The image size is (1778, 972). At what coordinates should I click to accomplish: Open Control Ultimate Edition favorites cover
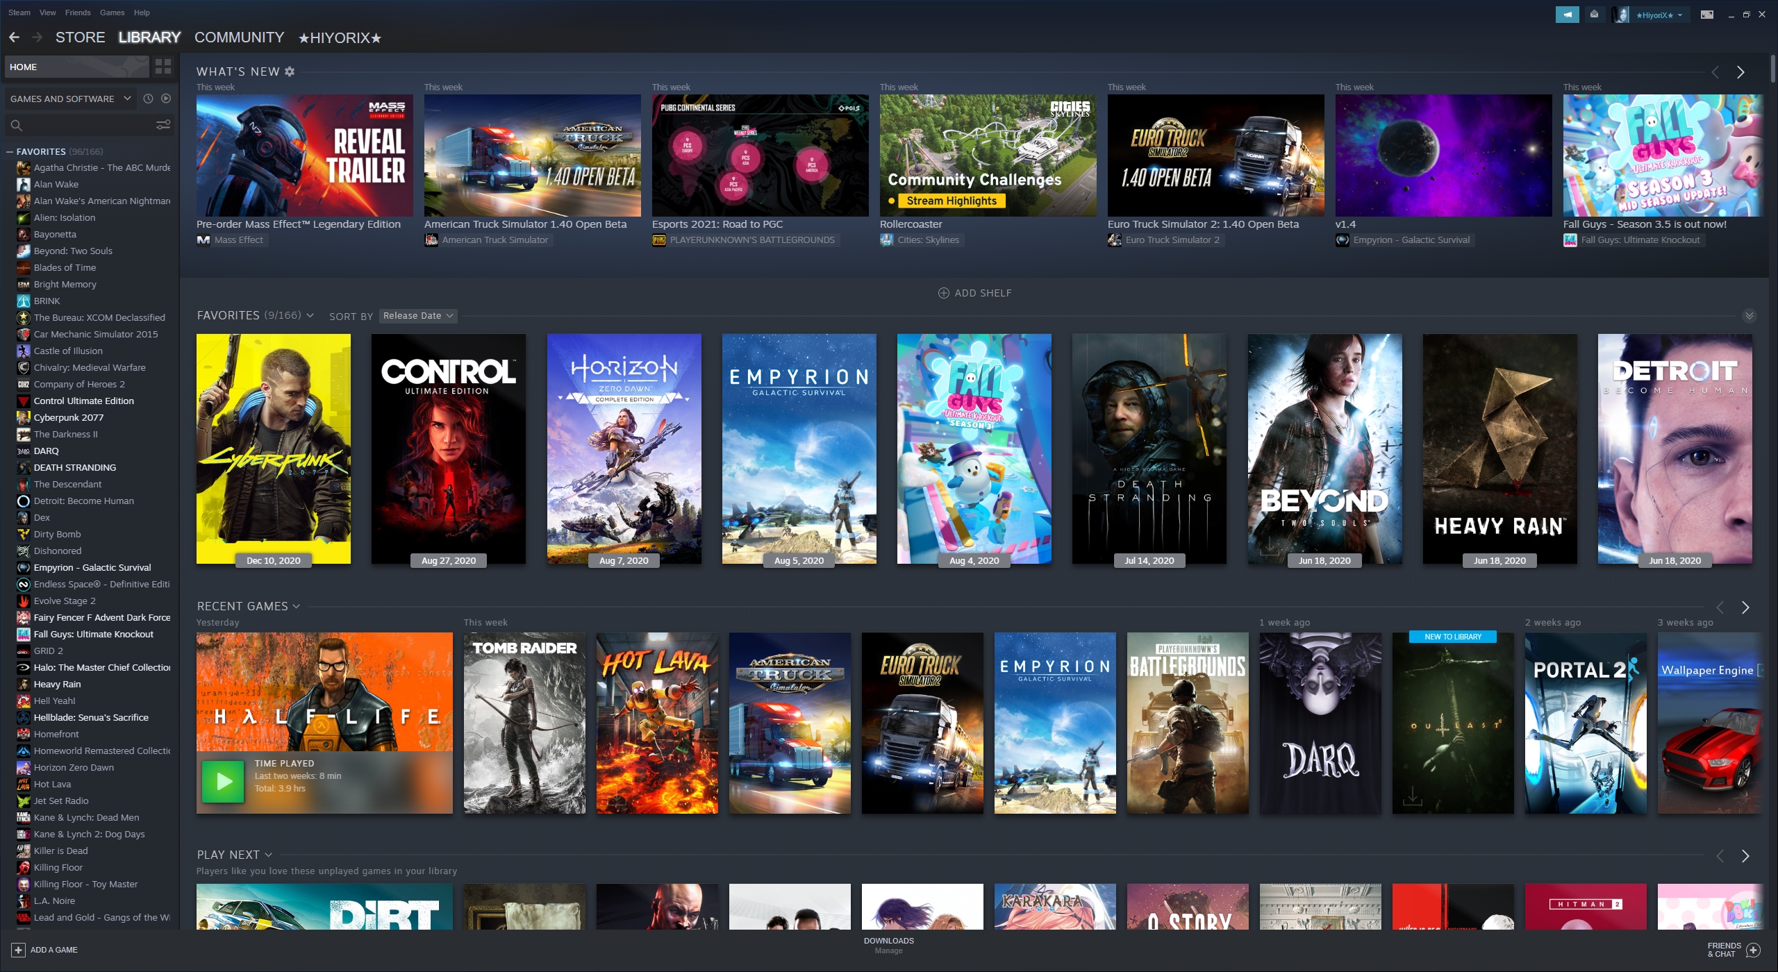pos(449,449)
